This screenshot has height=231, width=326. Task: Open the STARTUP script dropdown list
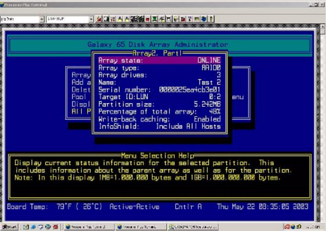click(x=91, y=19)
